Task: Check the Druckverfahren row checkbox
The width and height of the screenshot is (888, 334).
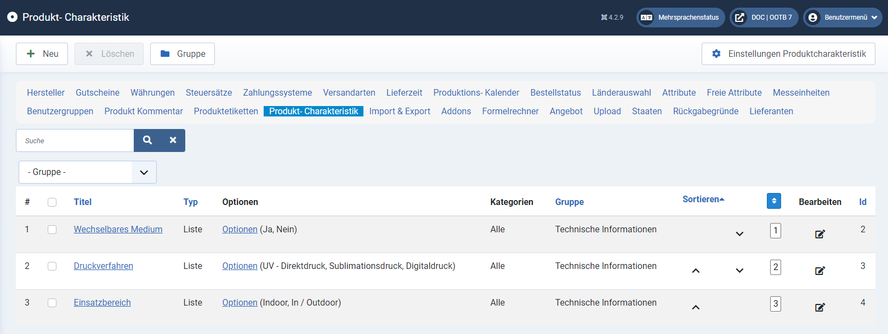Action: click(x=52, y=266)
